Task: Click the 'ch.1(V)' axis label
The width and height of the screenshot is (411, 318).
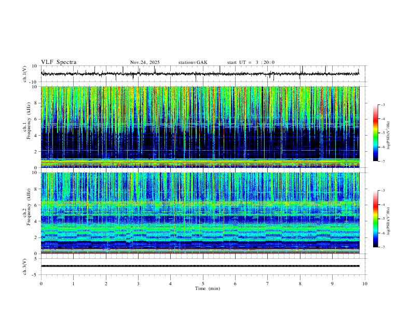Action: pyautogui.click(x=25, y=74)
